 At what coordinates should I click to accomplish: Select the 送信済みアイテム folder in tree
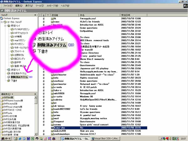pos(18,73)
